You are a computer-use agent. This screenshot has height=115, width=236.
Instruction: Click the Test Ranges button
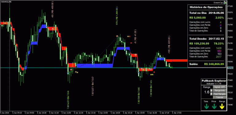(220, 94)
